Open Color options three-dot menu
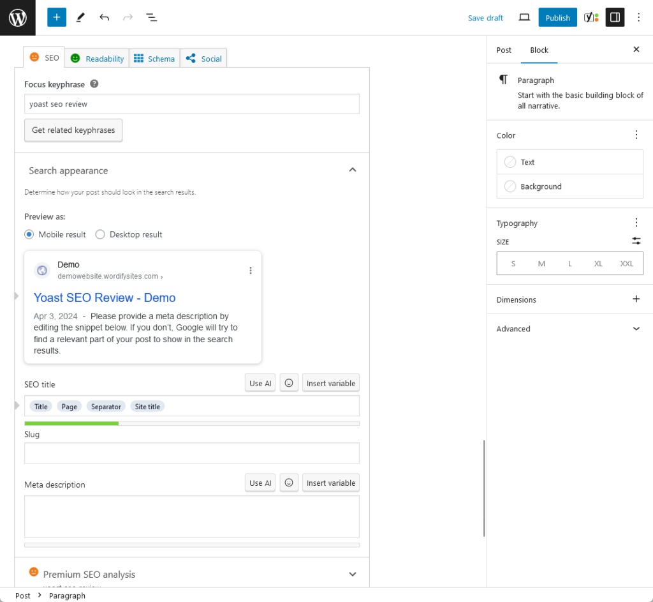Viewport: 653px width, 602px height. click(636, 135)
